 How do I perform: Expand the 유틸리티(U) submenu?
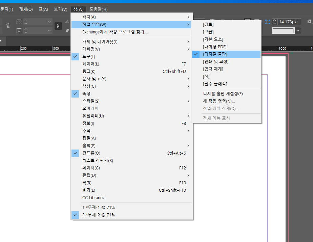(x=131, y=116)
